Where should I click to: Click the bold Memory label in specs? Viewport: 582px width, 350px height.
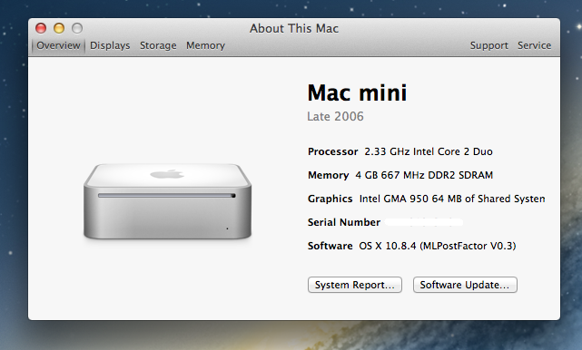click(x=329, y=175)
